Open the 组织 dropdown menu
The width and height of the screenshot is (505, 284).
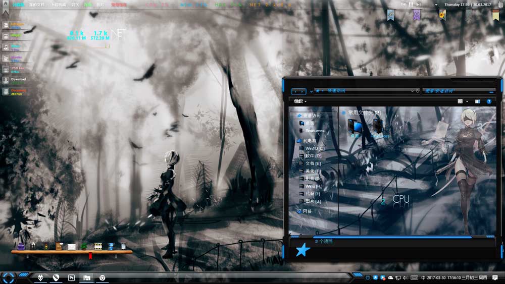tap(300, 101)
